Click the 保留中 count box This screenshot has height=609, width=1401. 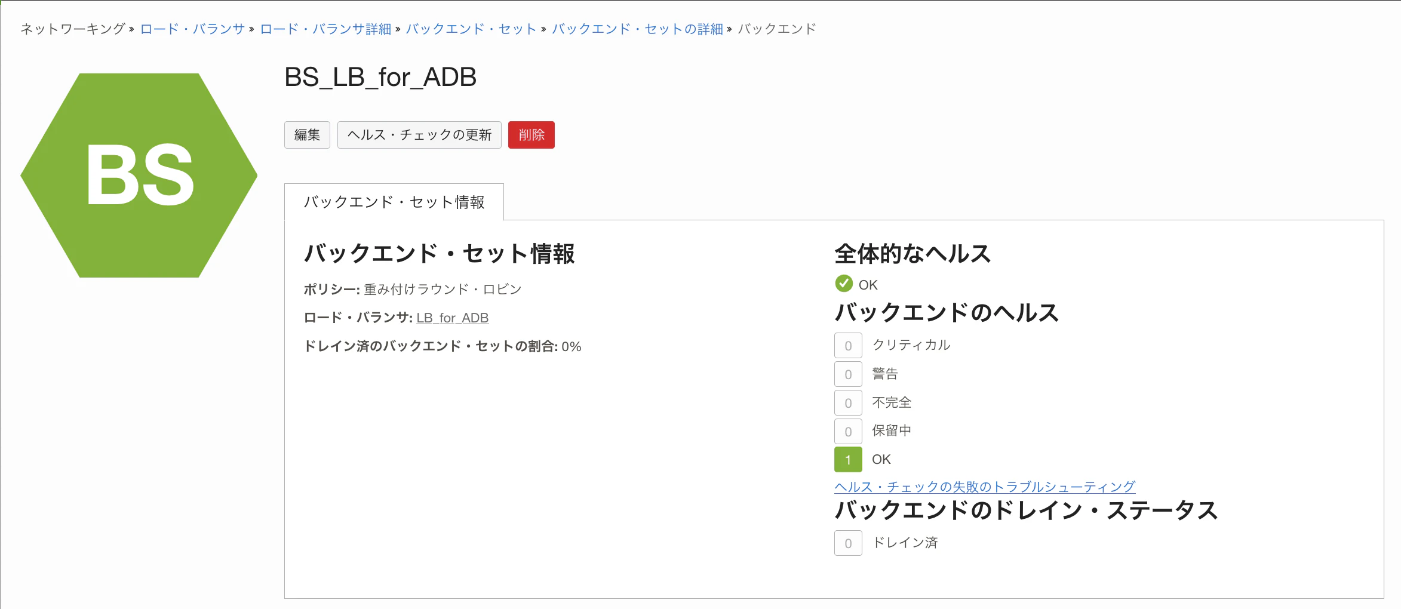[x=848, y=432]
